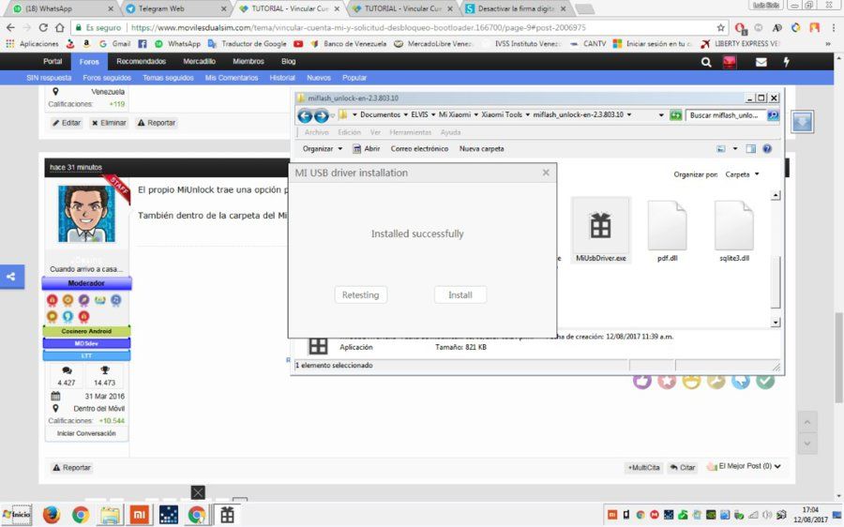Select the sqlite3.dll file

coord(733,230)
